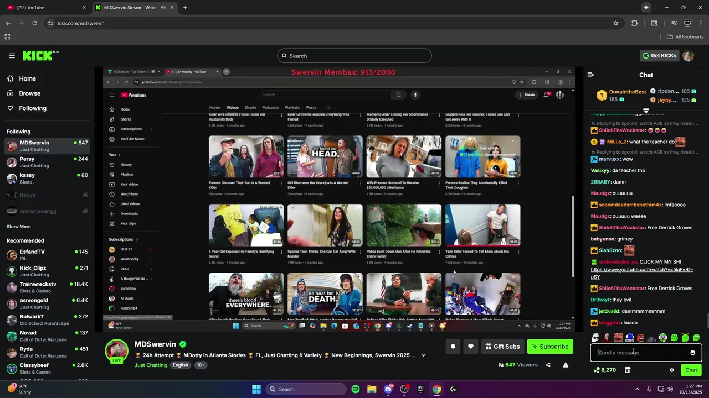The image size is (709, 398).
Task: Click the 8,270 channel points balance
Action: (604, 370)
